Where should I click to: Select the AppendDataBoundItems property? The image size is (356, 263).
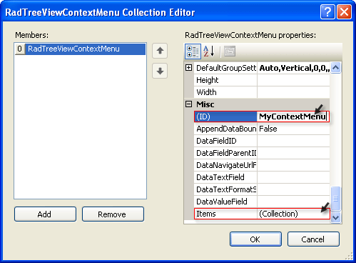pyautogui.click(x=225, y=129)
